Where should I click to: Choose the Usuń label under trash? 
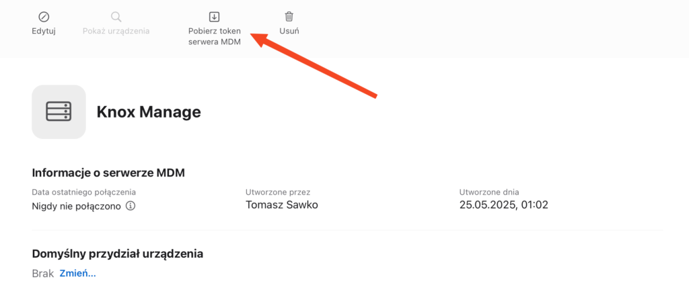point(289,31)
